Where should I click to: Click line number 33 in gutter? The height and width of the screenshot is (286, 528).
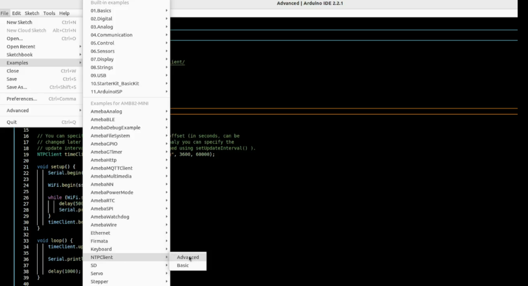(x=26, y=241)
